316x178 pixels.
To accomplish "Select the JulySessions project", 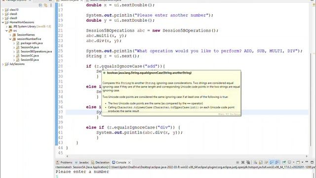I will click(17, 64).
